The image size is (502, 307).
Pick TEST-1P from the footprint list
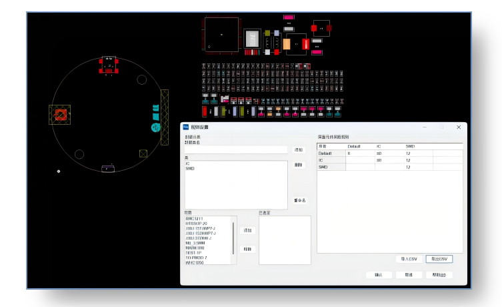coord(194,253)
